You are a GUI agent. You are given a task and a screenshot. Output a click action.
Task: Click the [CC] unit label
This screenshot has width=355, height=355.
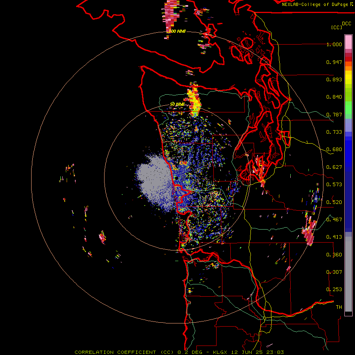click(x=336, y=27)
